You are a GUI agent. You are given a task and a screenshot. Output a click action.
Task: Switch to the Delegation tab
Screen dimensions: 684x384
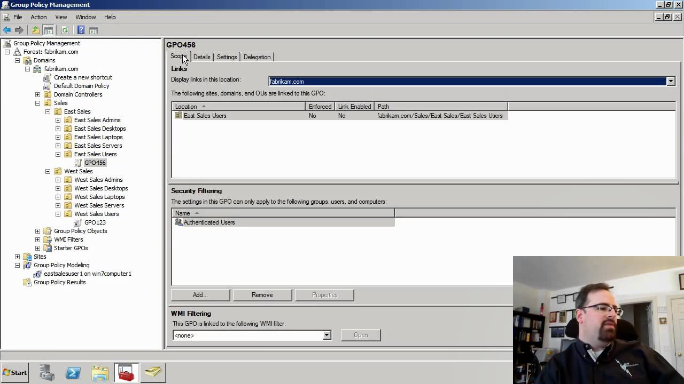click(x=257, y=57)
